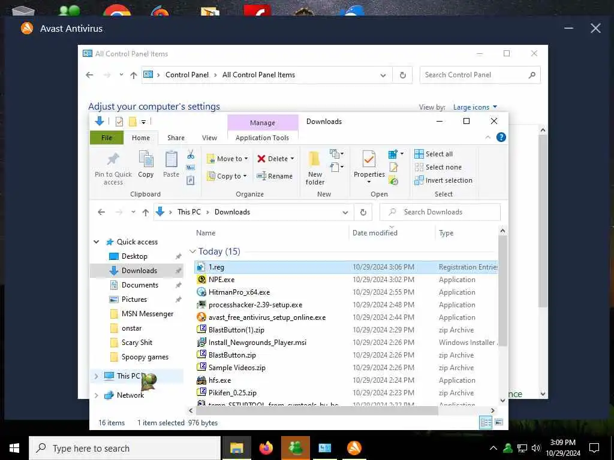
Task: Click Refresh button in Downloads address bar
Action: [x=363, y=212]
